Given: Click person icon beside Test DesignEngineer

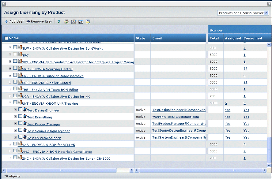Looking at the screenshot, I should pyautogui.click(x=25, y=109).
